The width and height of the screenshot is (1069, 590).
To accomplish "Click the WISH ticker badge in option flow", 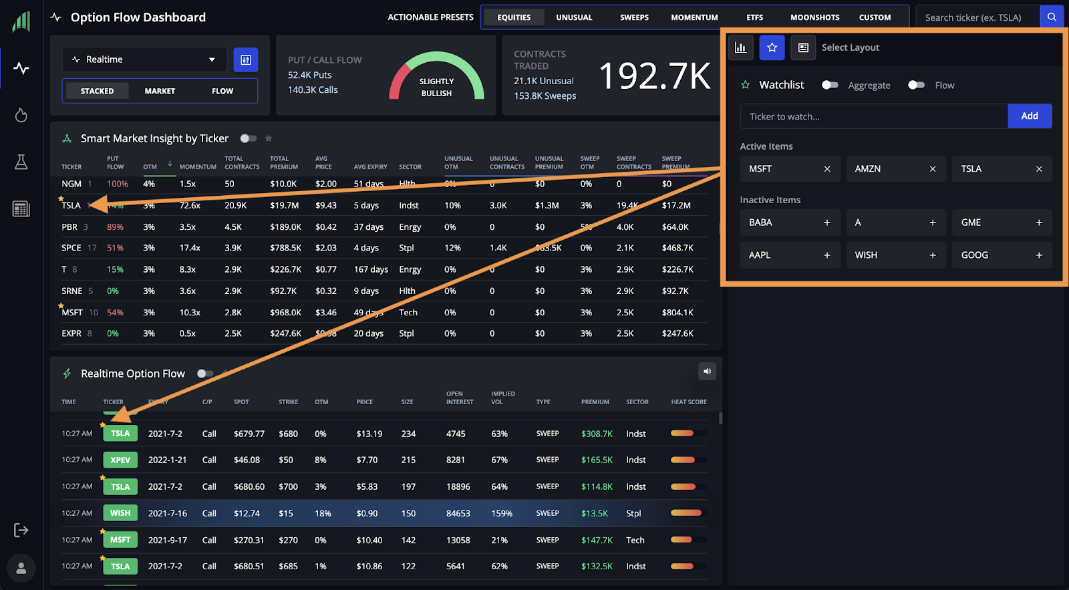I will pos(120,513).
